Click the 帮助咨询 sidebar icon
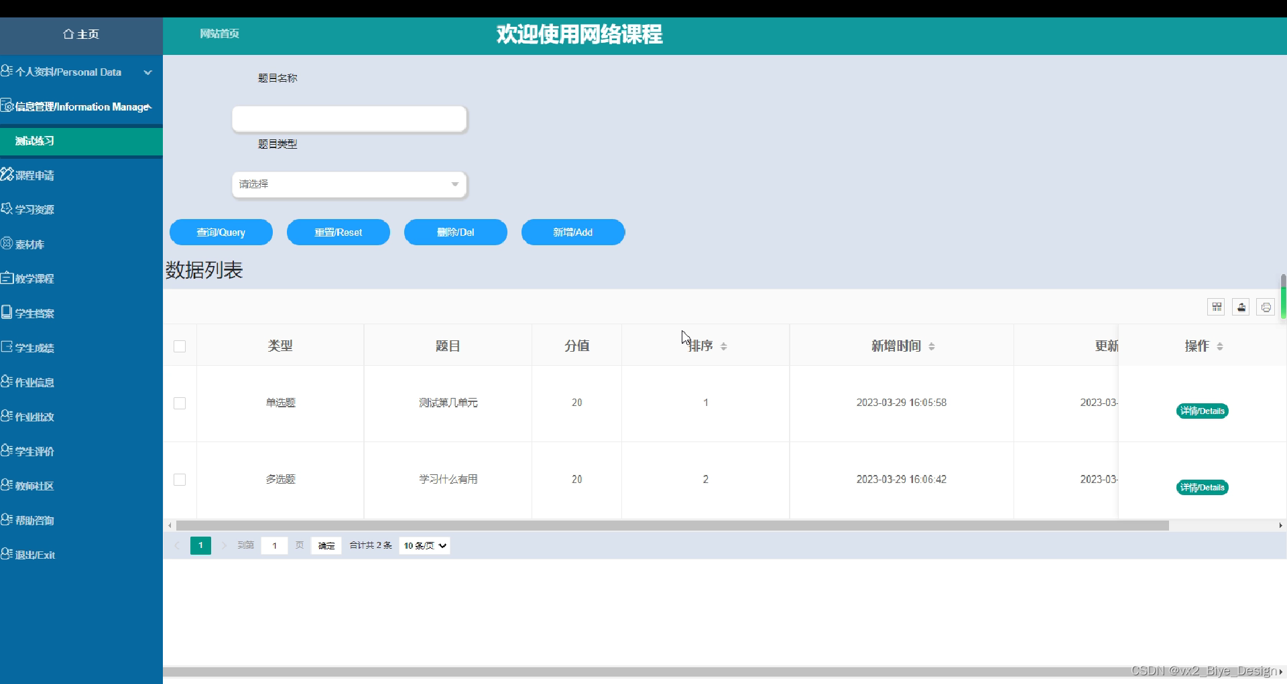Image resolution: width=1287 pixels, height=684 pixels. tap(7, 520)
